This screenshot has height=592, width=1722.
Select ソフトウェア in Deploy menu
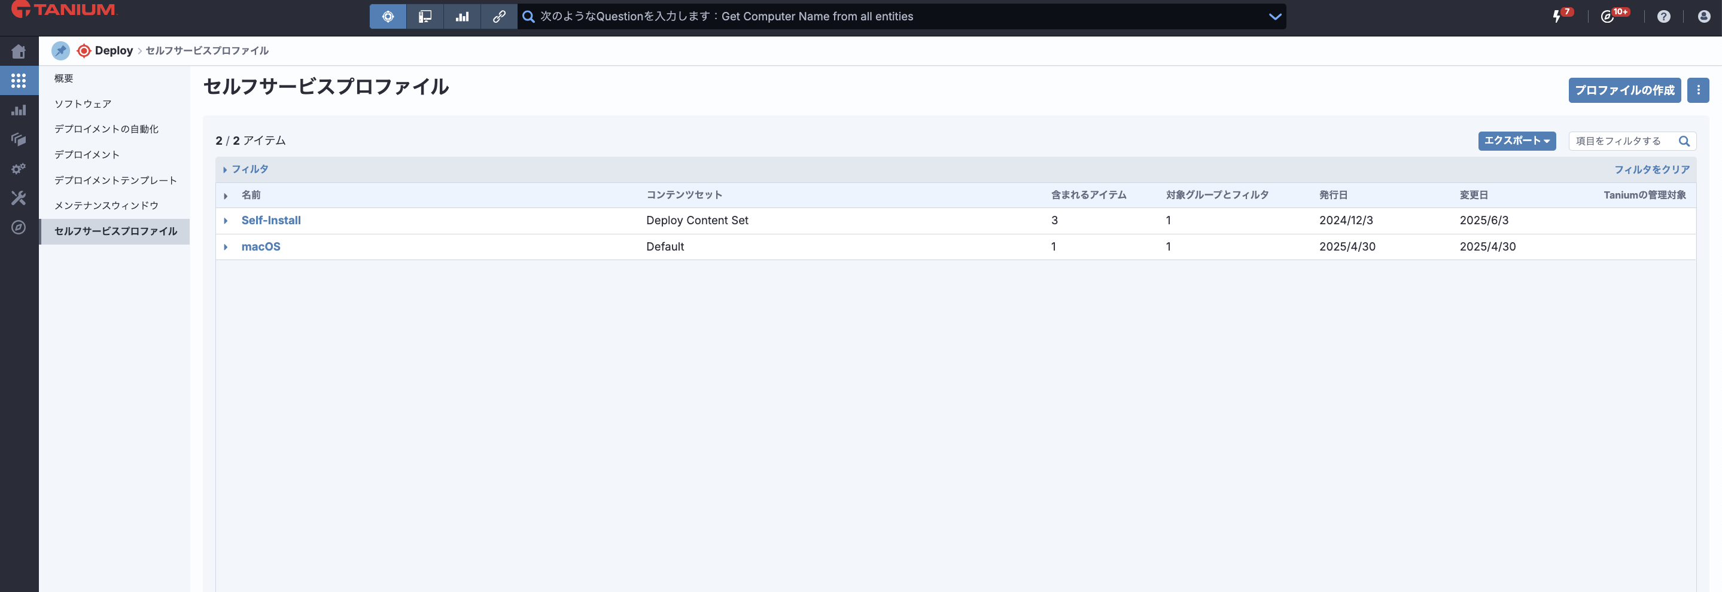[83, 104]
